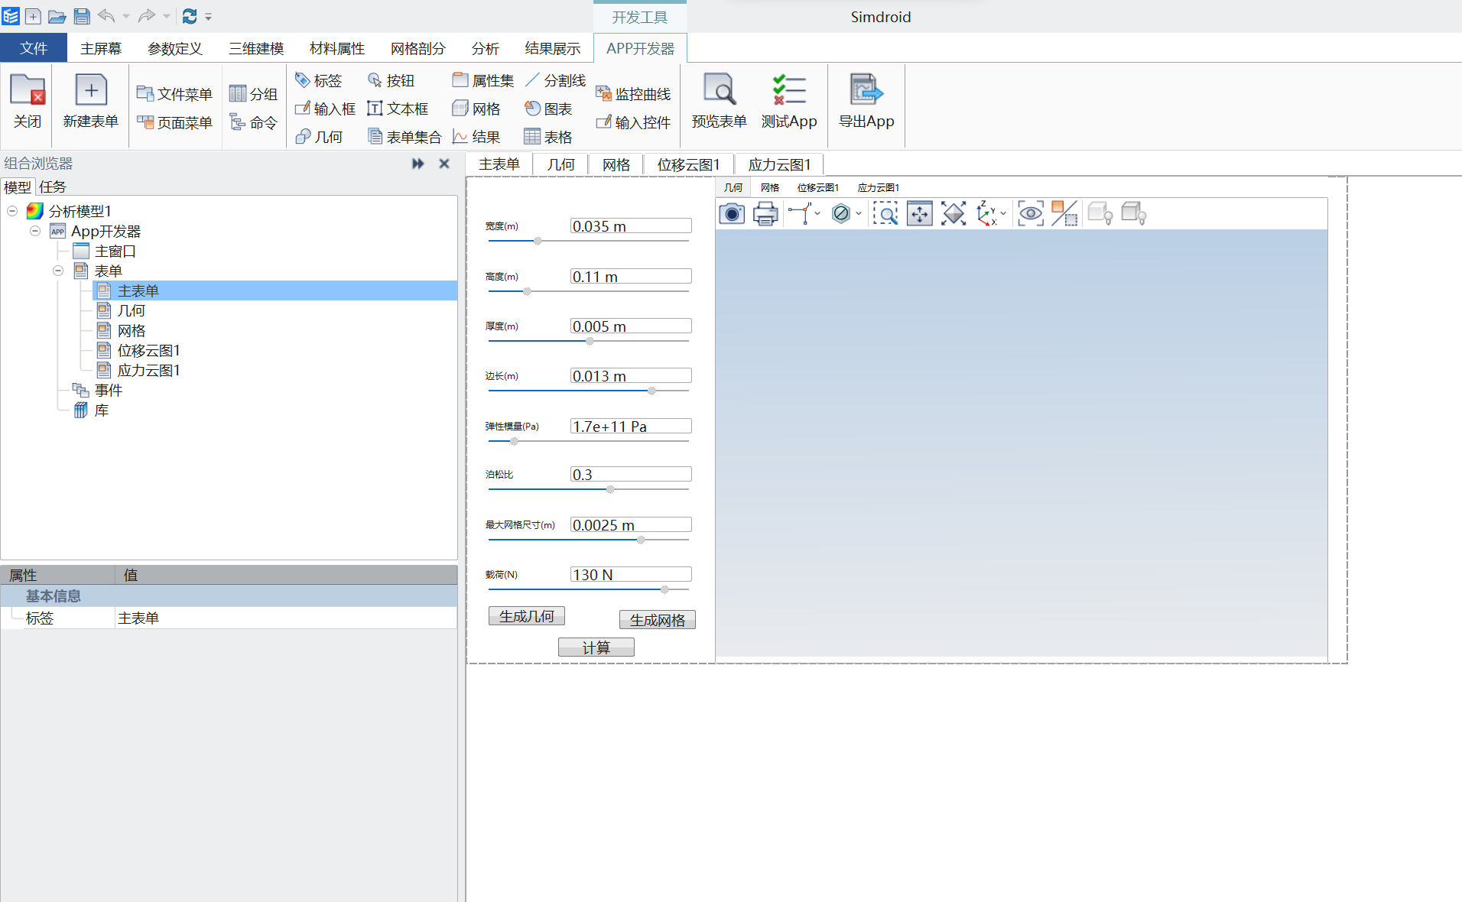Click the 生成几何 button

527,616
